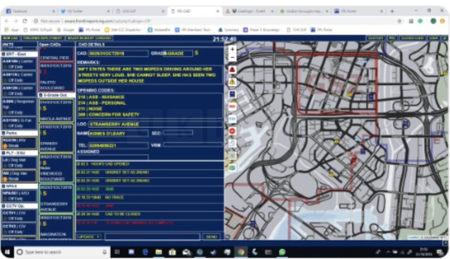Zoom in on the map
Screen dimensions: 450x259
pyautogui.click(x=232, y=49)
